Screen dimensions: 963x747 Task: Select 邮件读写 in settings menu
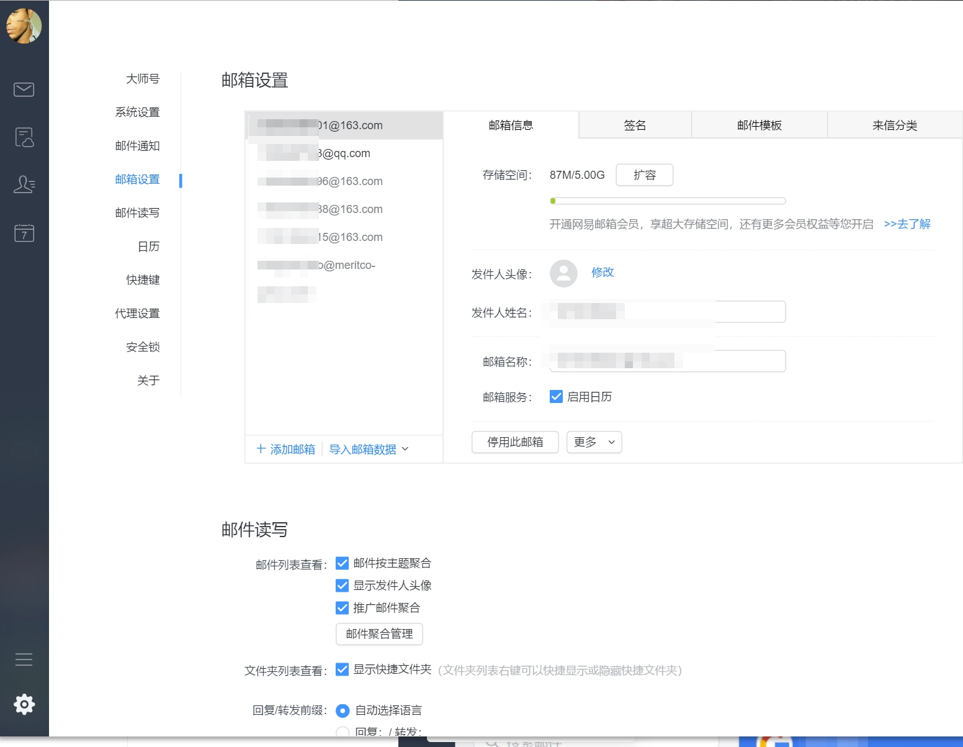coord(137,213)
